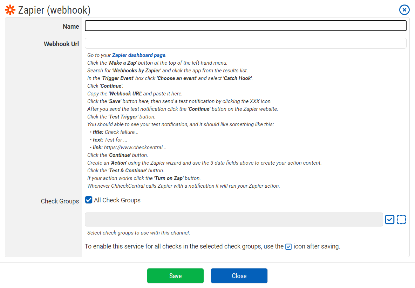This screenshot has height=288, width=415.
Task: Click 'Select check groups to use' hint text
Action: pos(138,233)
